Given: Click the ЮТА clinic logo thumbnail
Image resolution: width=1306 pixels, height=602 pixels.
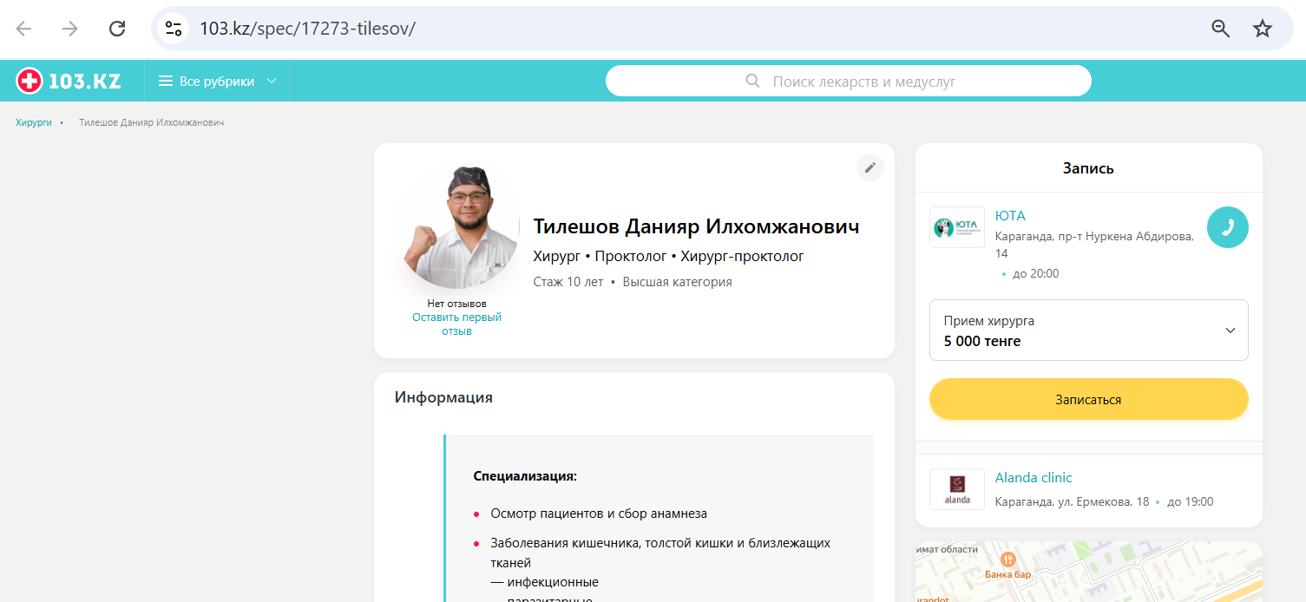Looking at the screenshot, I should pyautogui.click(x=956, y=227).
